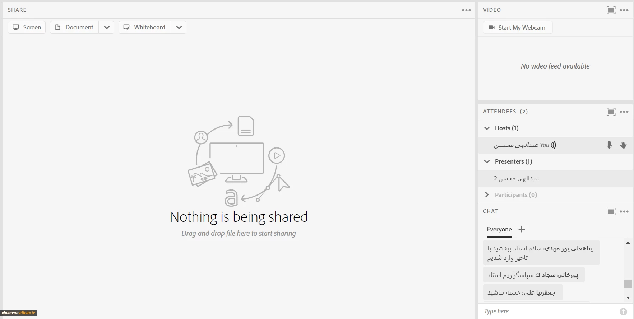634x319 pixels.
Task: Open the Video pod options menu
Action: point(624,10)
